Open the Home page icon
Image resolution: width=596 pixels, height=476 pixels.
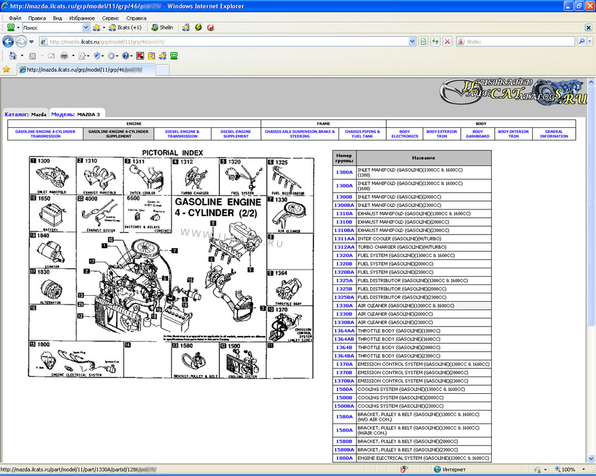[x=13, y=56]
